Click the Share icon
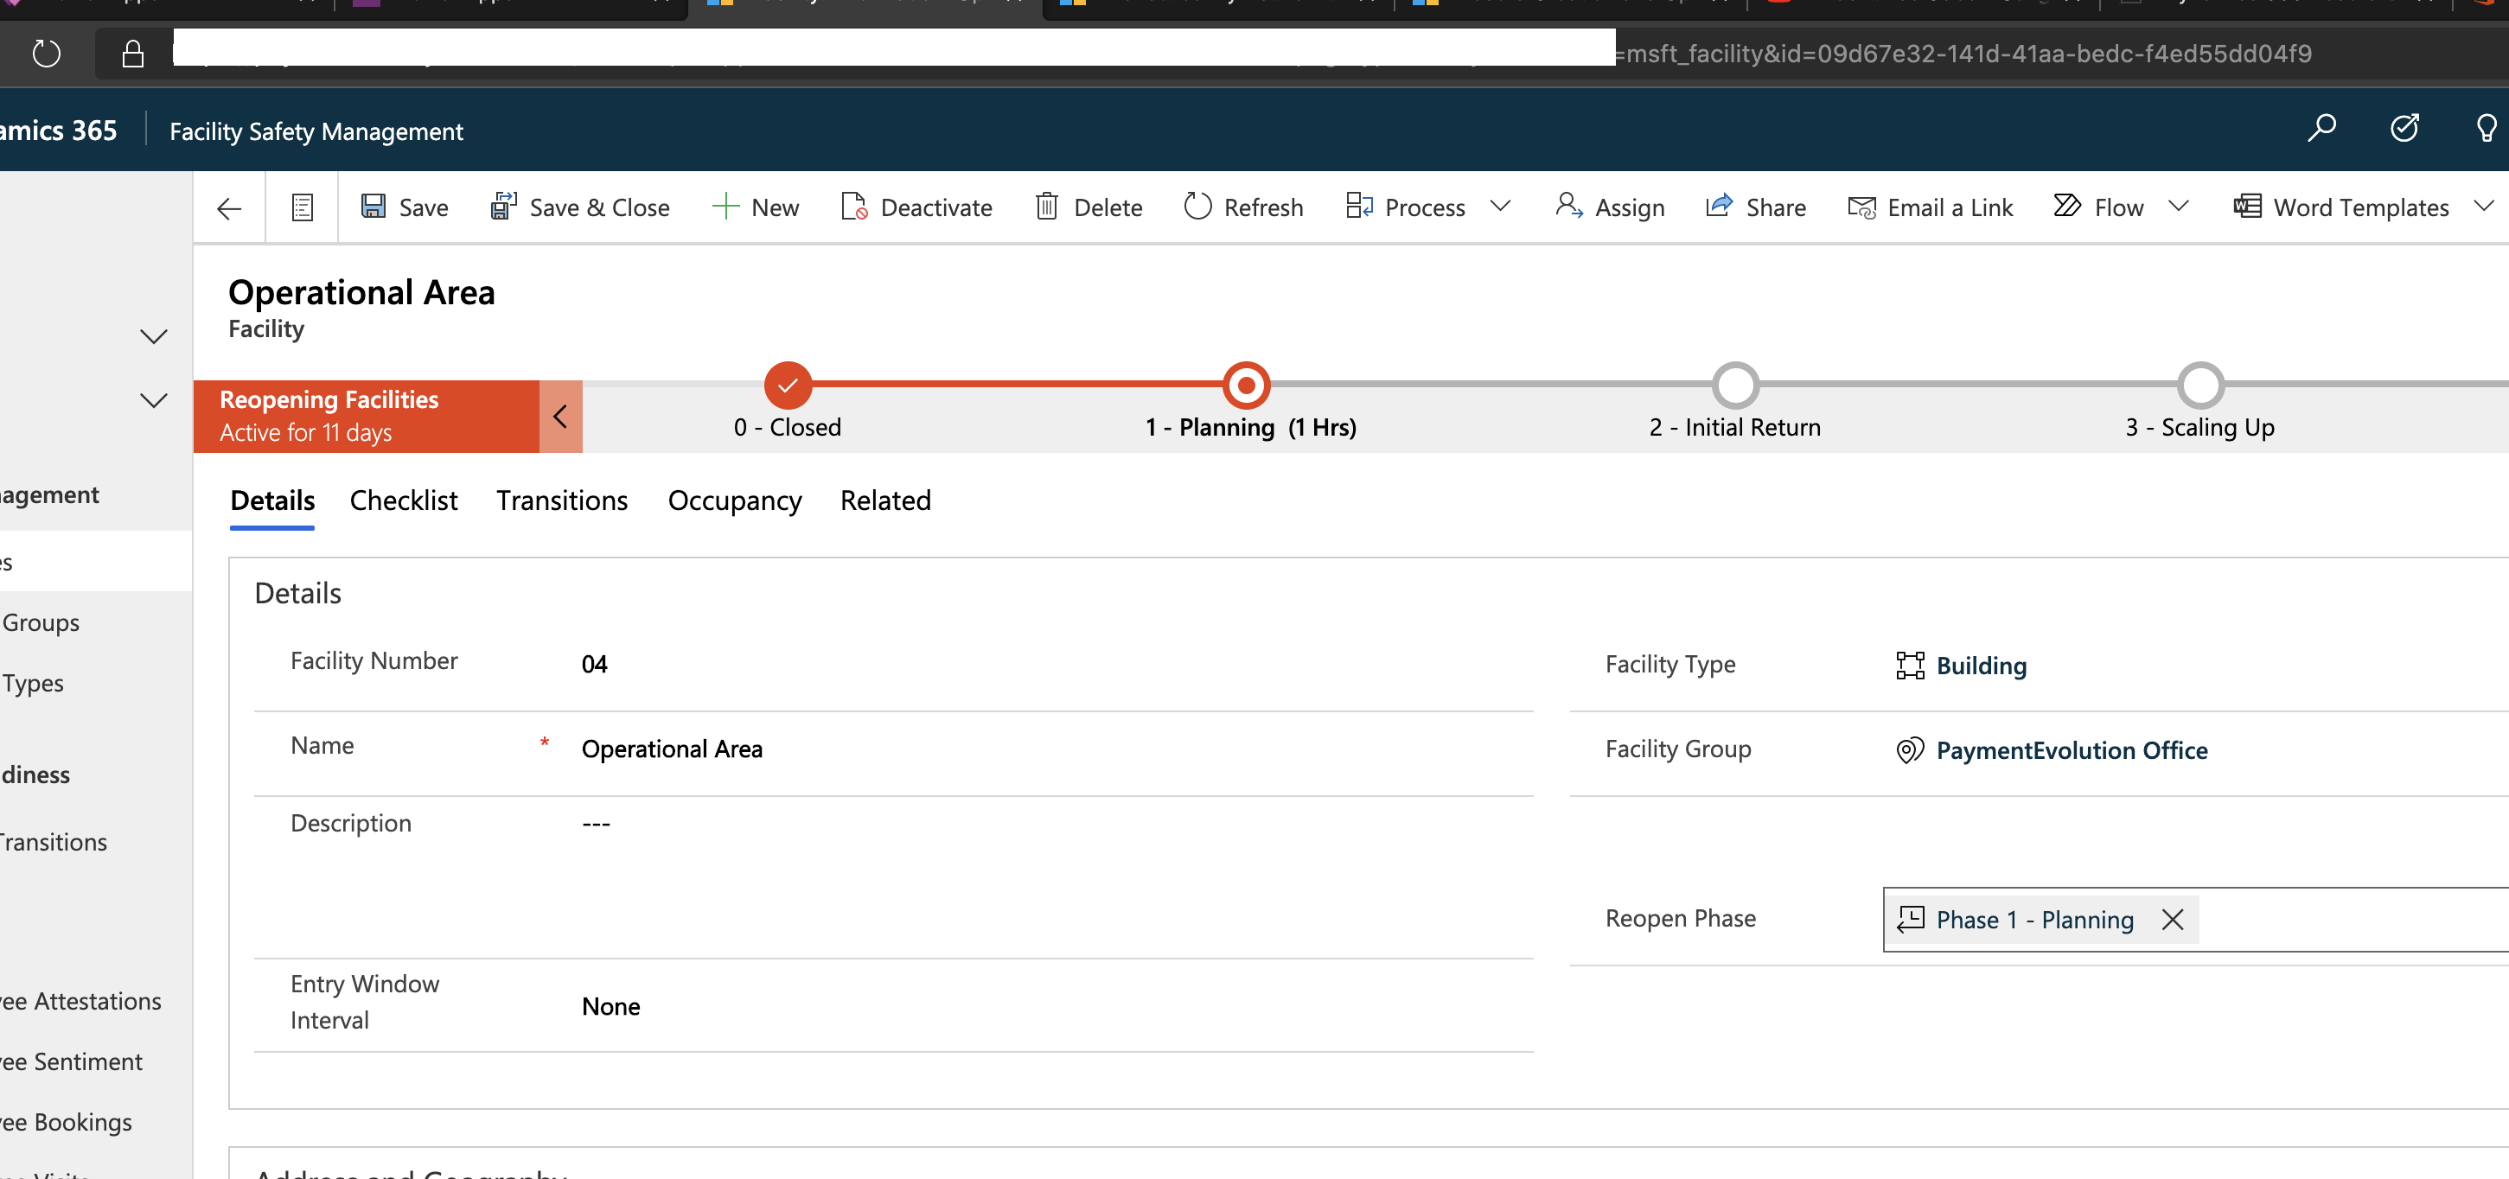The width and height of the screenshot is (2509, 1179). pos(1719,206)
